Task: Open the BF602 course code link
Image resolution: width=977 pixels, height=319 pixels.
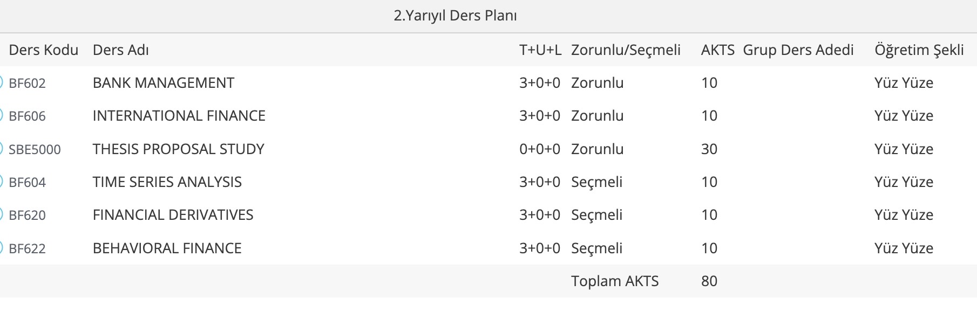Action: coord(28,84)
